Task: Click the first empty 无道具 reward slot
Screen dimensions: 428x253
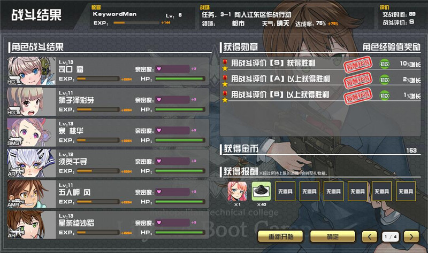Action: [x=285, y=191]
